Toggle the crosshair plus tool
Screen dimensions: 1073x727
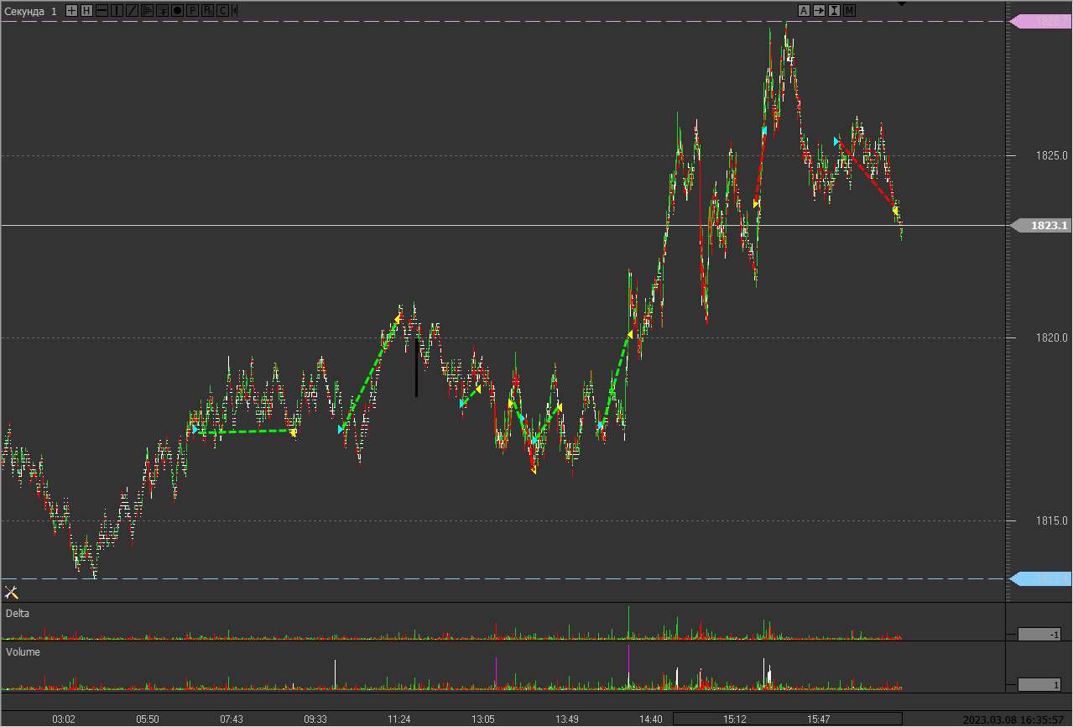(71, 10)
